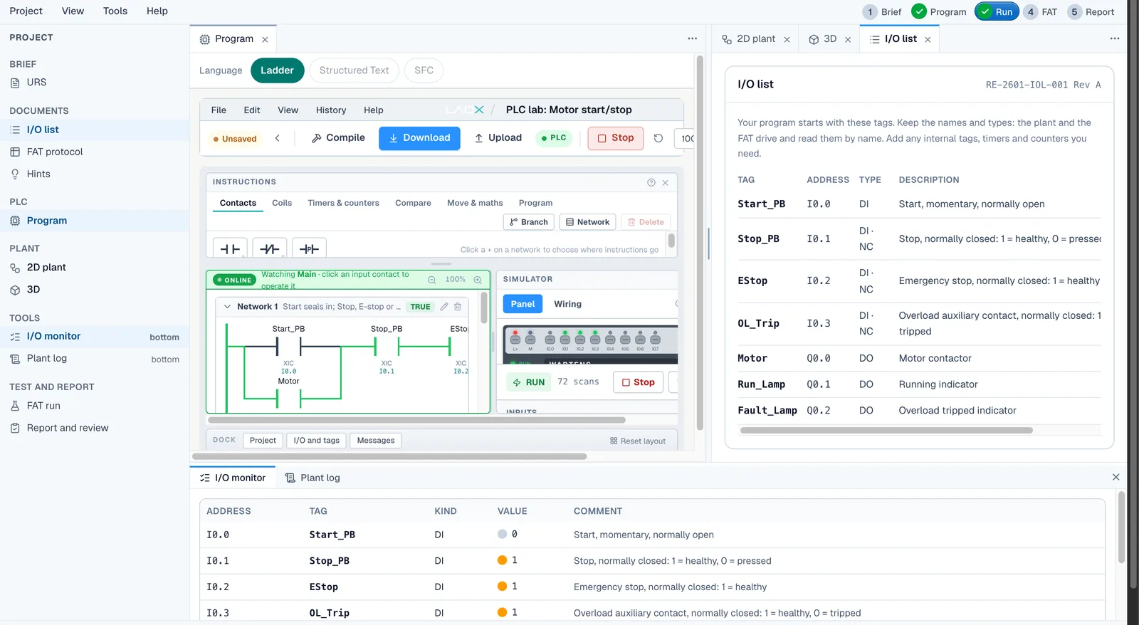Image resolution: width=1139 pixels, height=625 pixels.
Task: Delete Network 1 using its trash icon
Action: (458, 307)
